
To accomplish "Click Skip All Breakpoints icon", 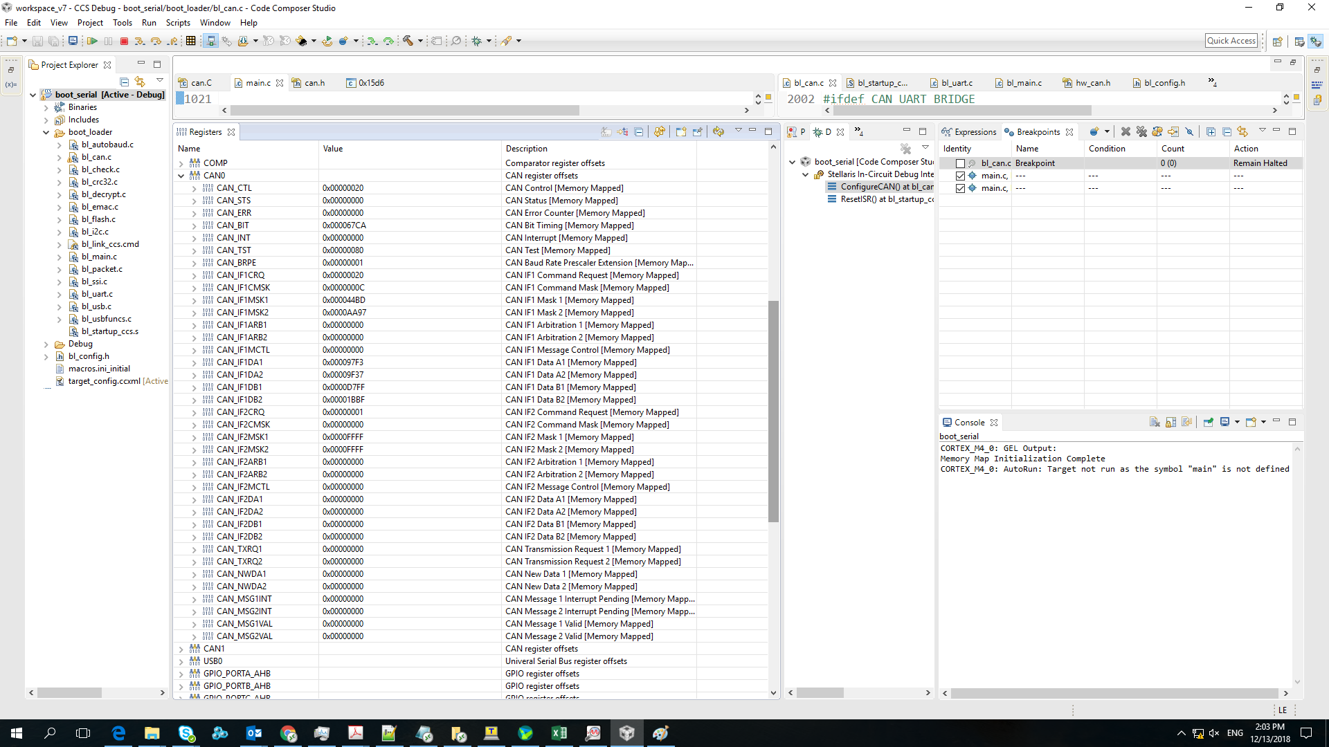I will point(1189,131).
